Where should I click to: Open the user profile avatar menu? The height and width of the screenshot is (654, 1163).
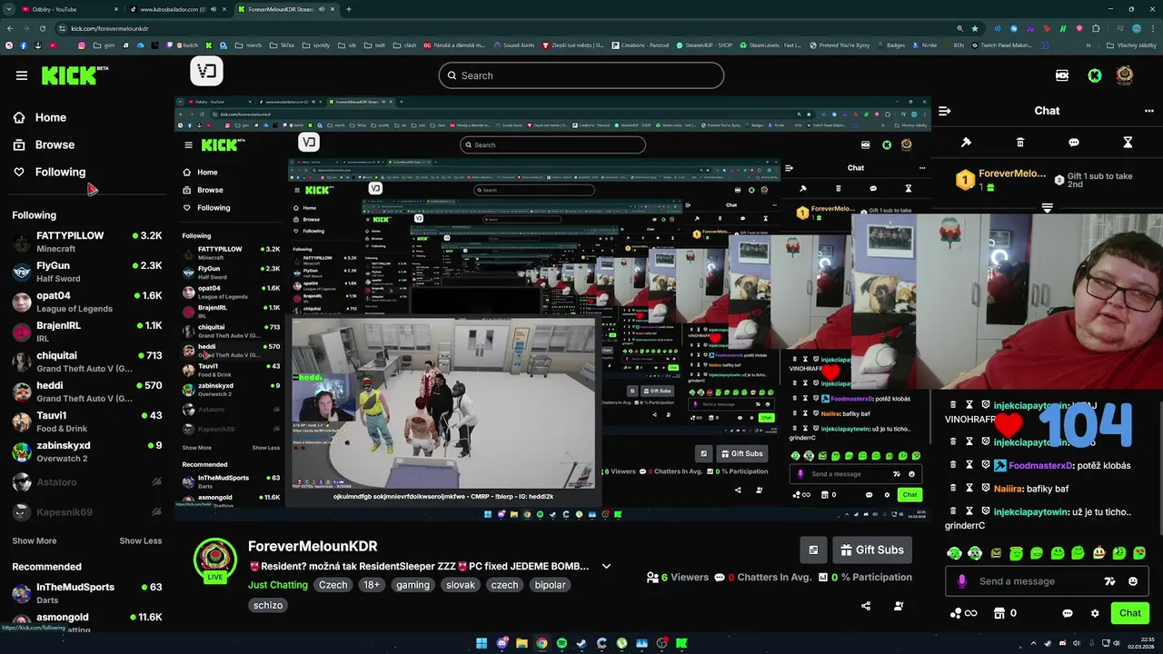point(1125,74)
